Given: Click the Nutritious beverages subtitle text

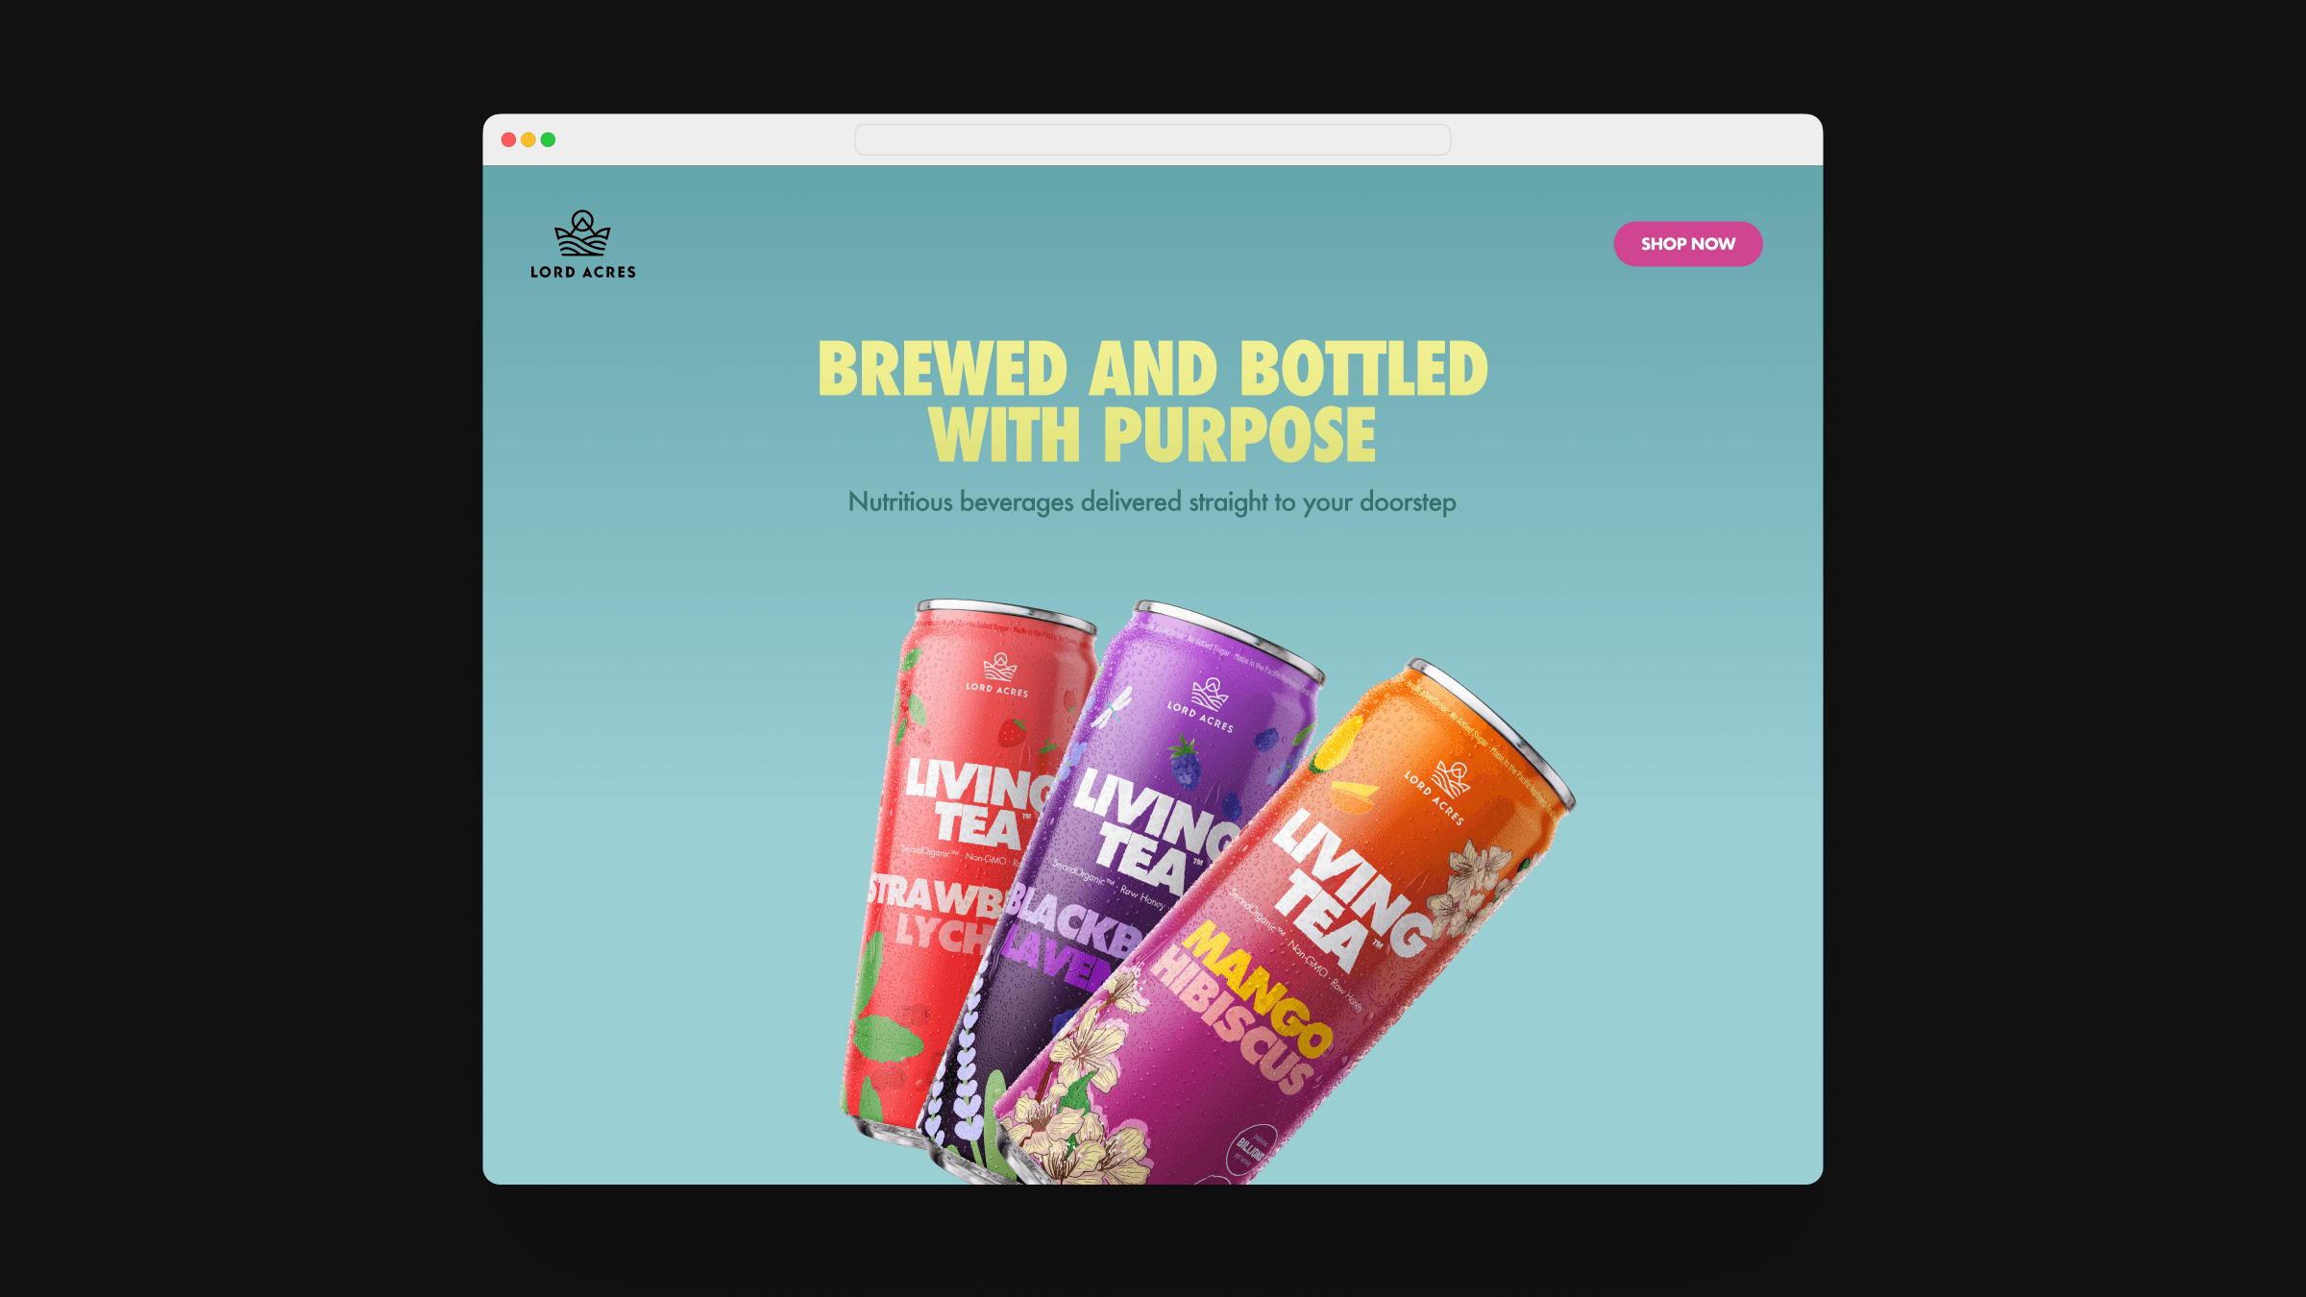Looking at the screenshot, I should 1152,502.
